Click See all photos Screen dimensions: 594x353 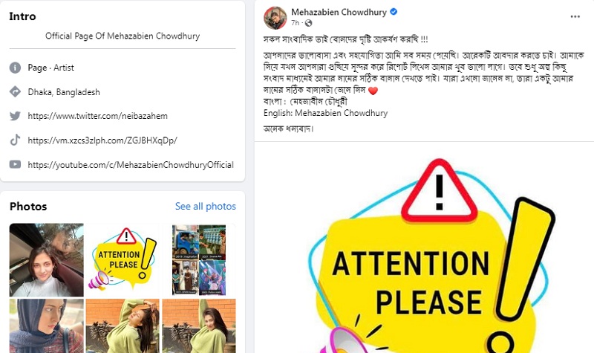coord(206,207)
